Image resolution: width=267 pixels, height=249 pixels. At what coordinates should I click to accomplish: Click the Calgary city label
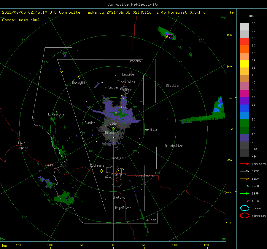tap(116, 174)
